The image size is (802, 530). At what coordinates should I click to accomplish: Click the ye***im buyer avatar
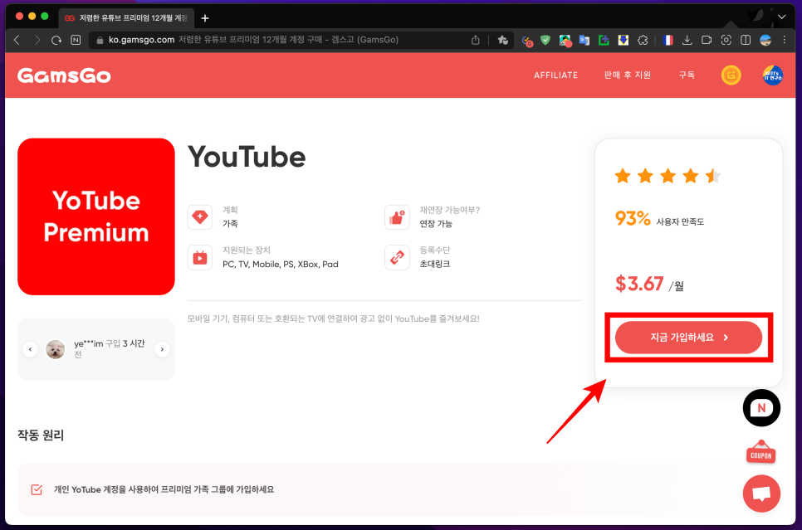click(56, 349)
